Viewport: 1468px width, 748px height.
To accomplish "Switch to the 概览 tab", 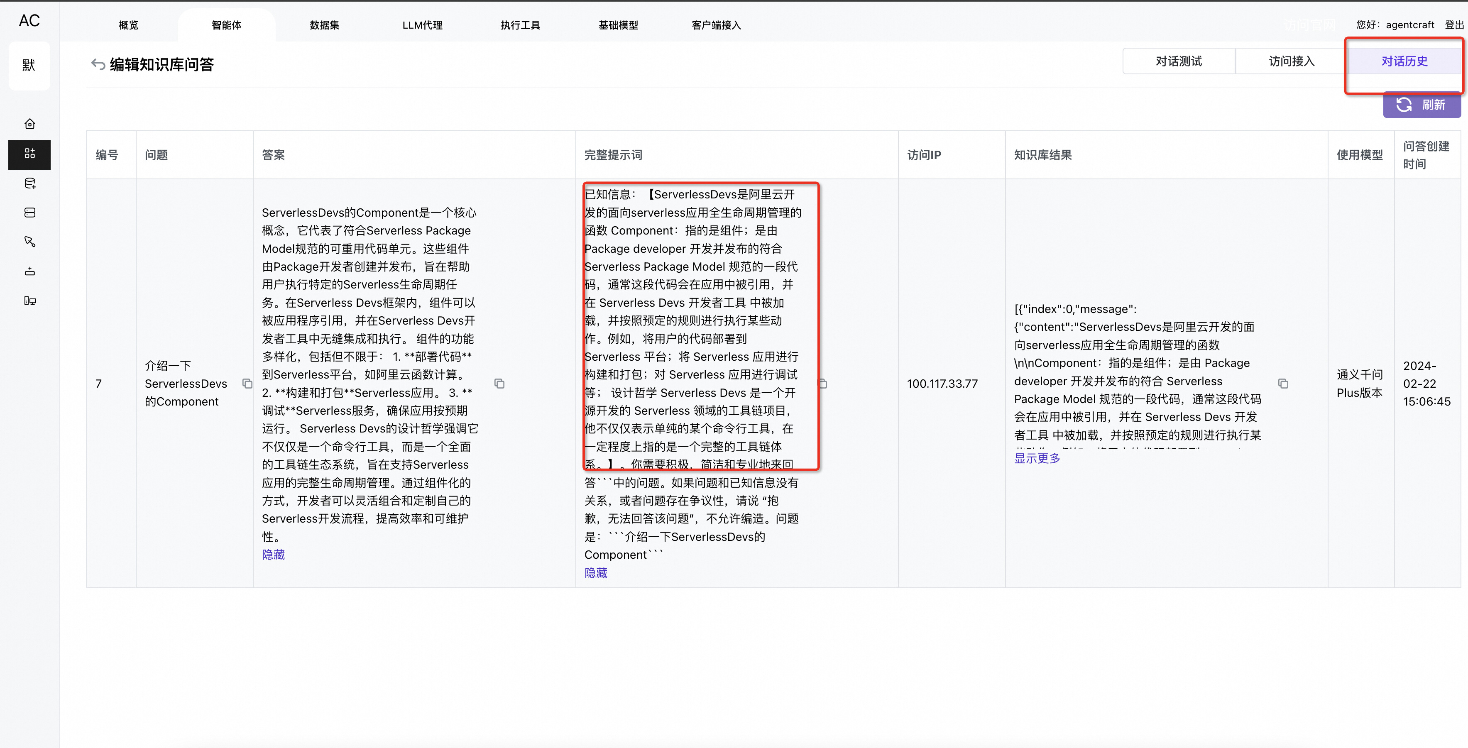I will point(128,25).
